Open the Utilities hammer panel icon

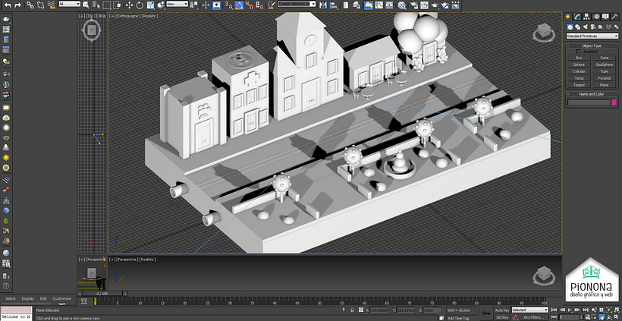point(614,17)
